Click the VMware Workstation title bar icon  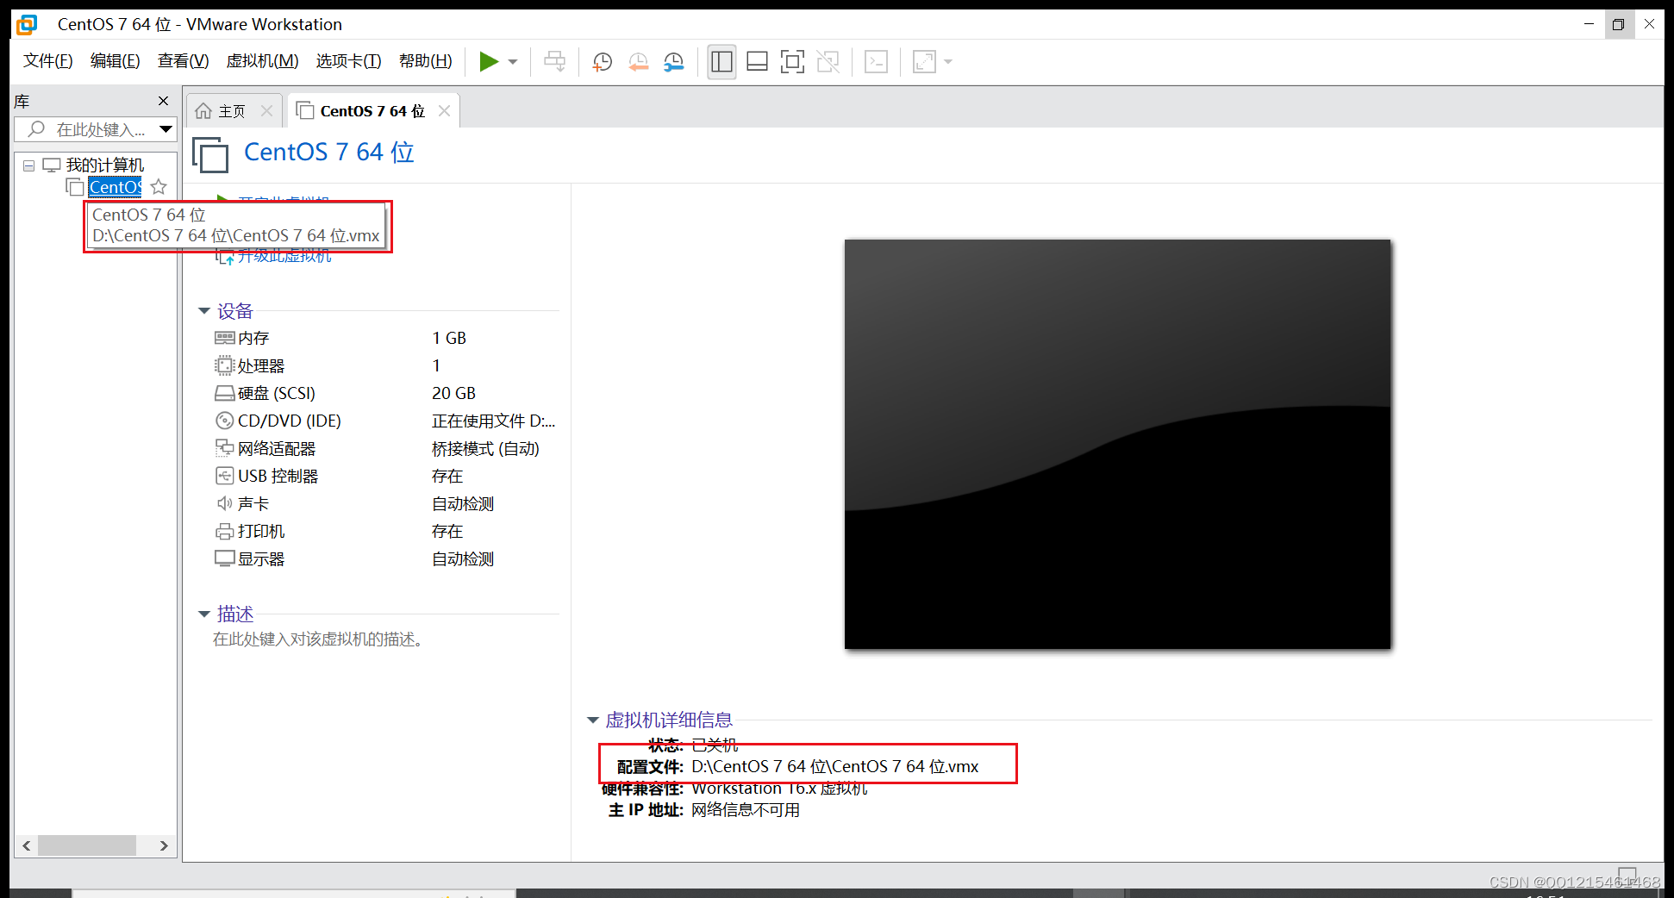click(28, 24)
